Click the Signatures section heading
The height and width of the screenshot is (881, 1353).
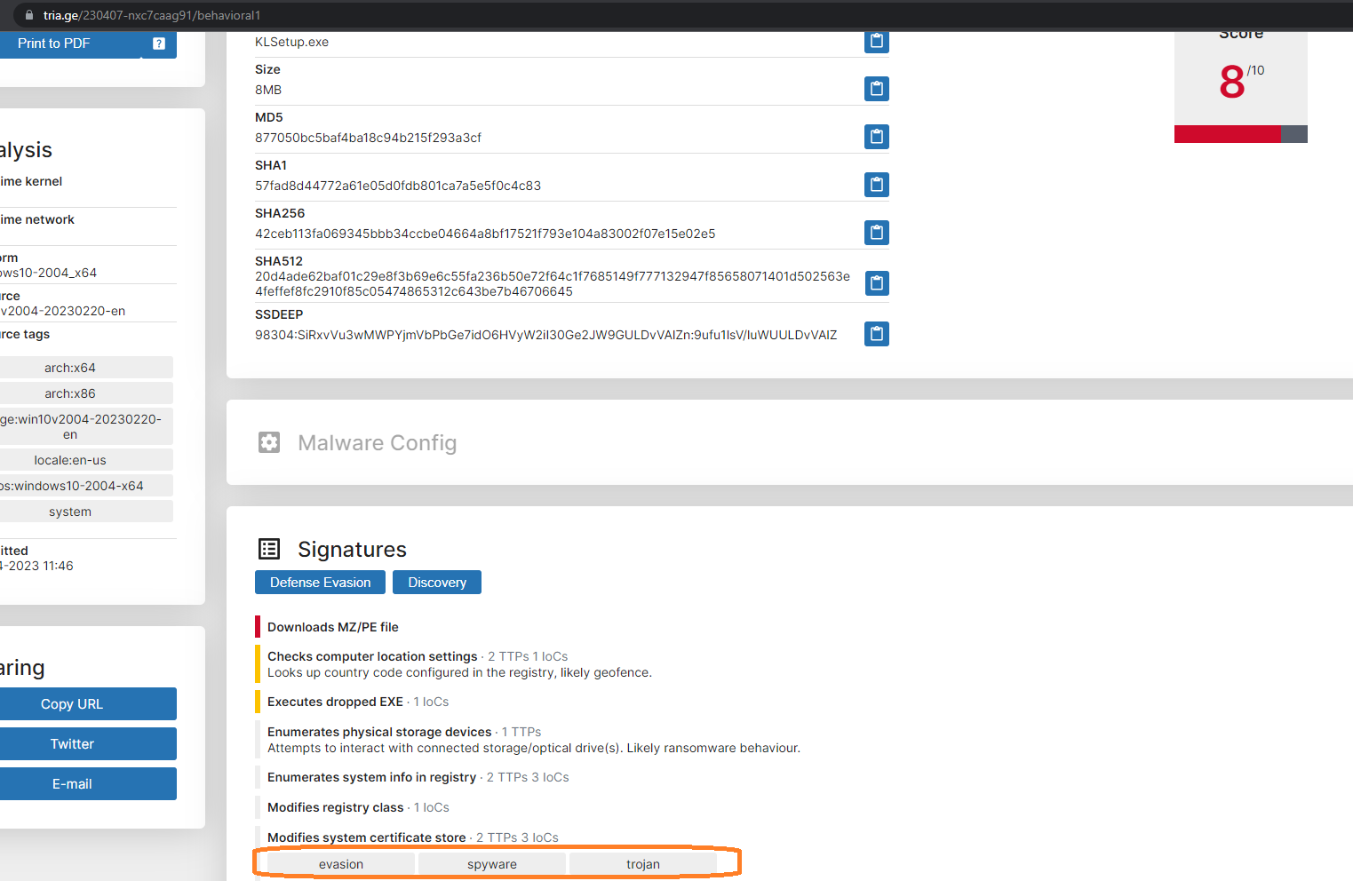[x=352, y=550]
